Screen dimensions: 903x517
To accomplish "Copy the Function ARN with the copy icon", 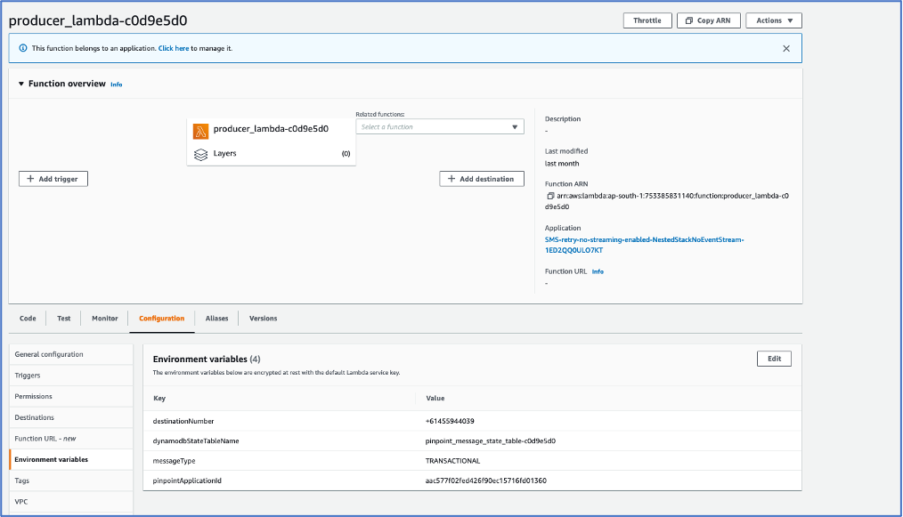I will 550,196.
